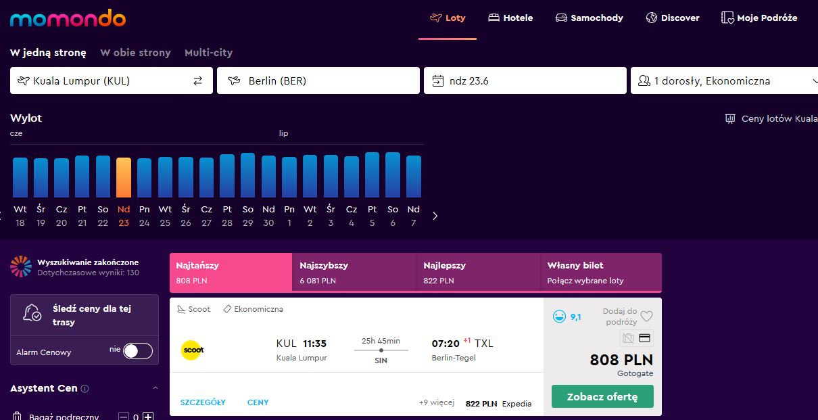The image size is (818, 420).
Task: Click the scoot airline logo
Action: tap(193, 350)
